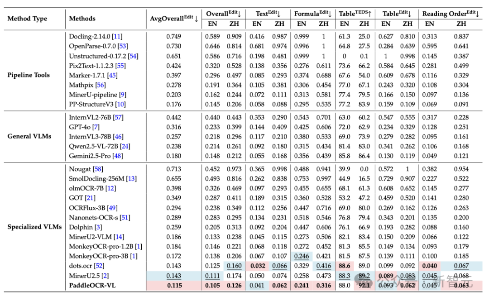The width and height of the screenshot is (489, 301).
Task: Open citation [11] next to Docling-2.14.0
Action: point(117,36)
